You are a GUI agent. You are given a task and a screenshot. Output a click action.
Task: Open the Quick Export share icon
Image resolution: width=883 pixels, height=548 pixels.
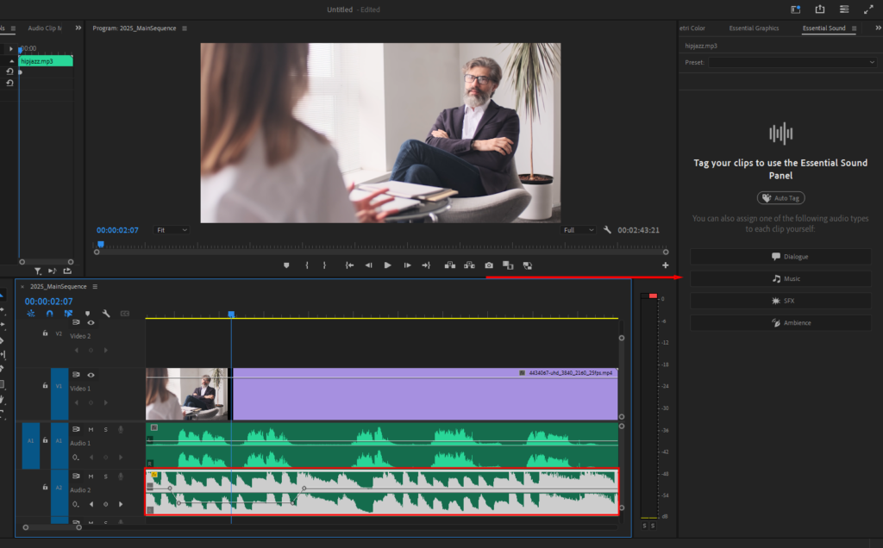pos(819,9)
